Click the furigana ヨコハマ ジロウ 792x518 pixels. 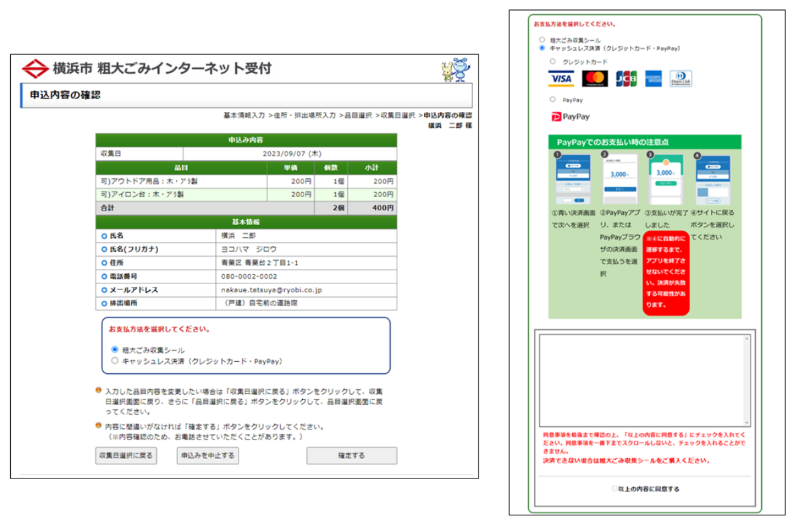click(x=249, y=249)
